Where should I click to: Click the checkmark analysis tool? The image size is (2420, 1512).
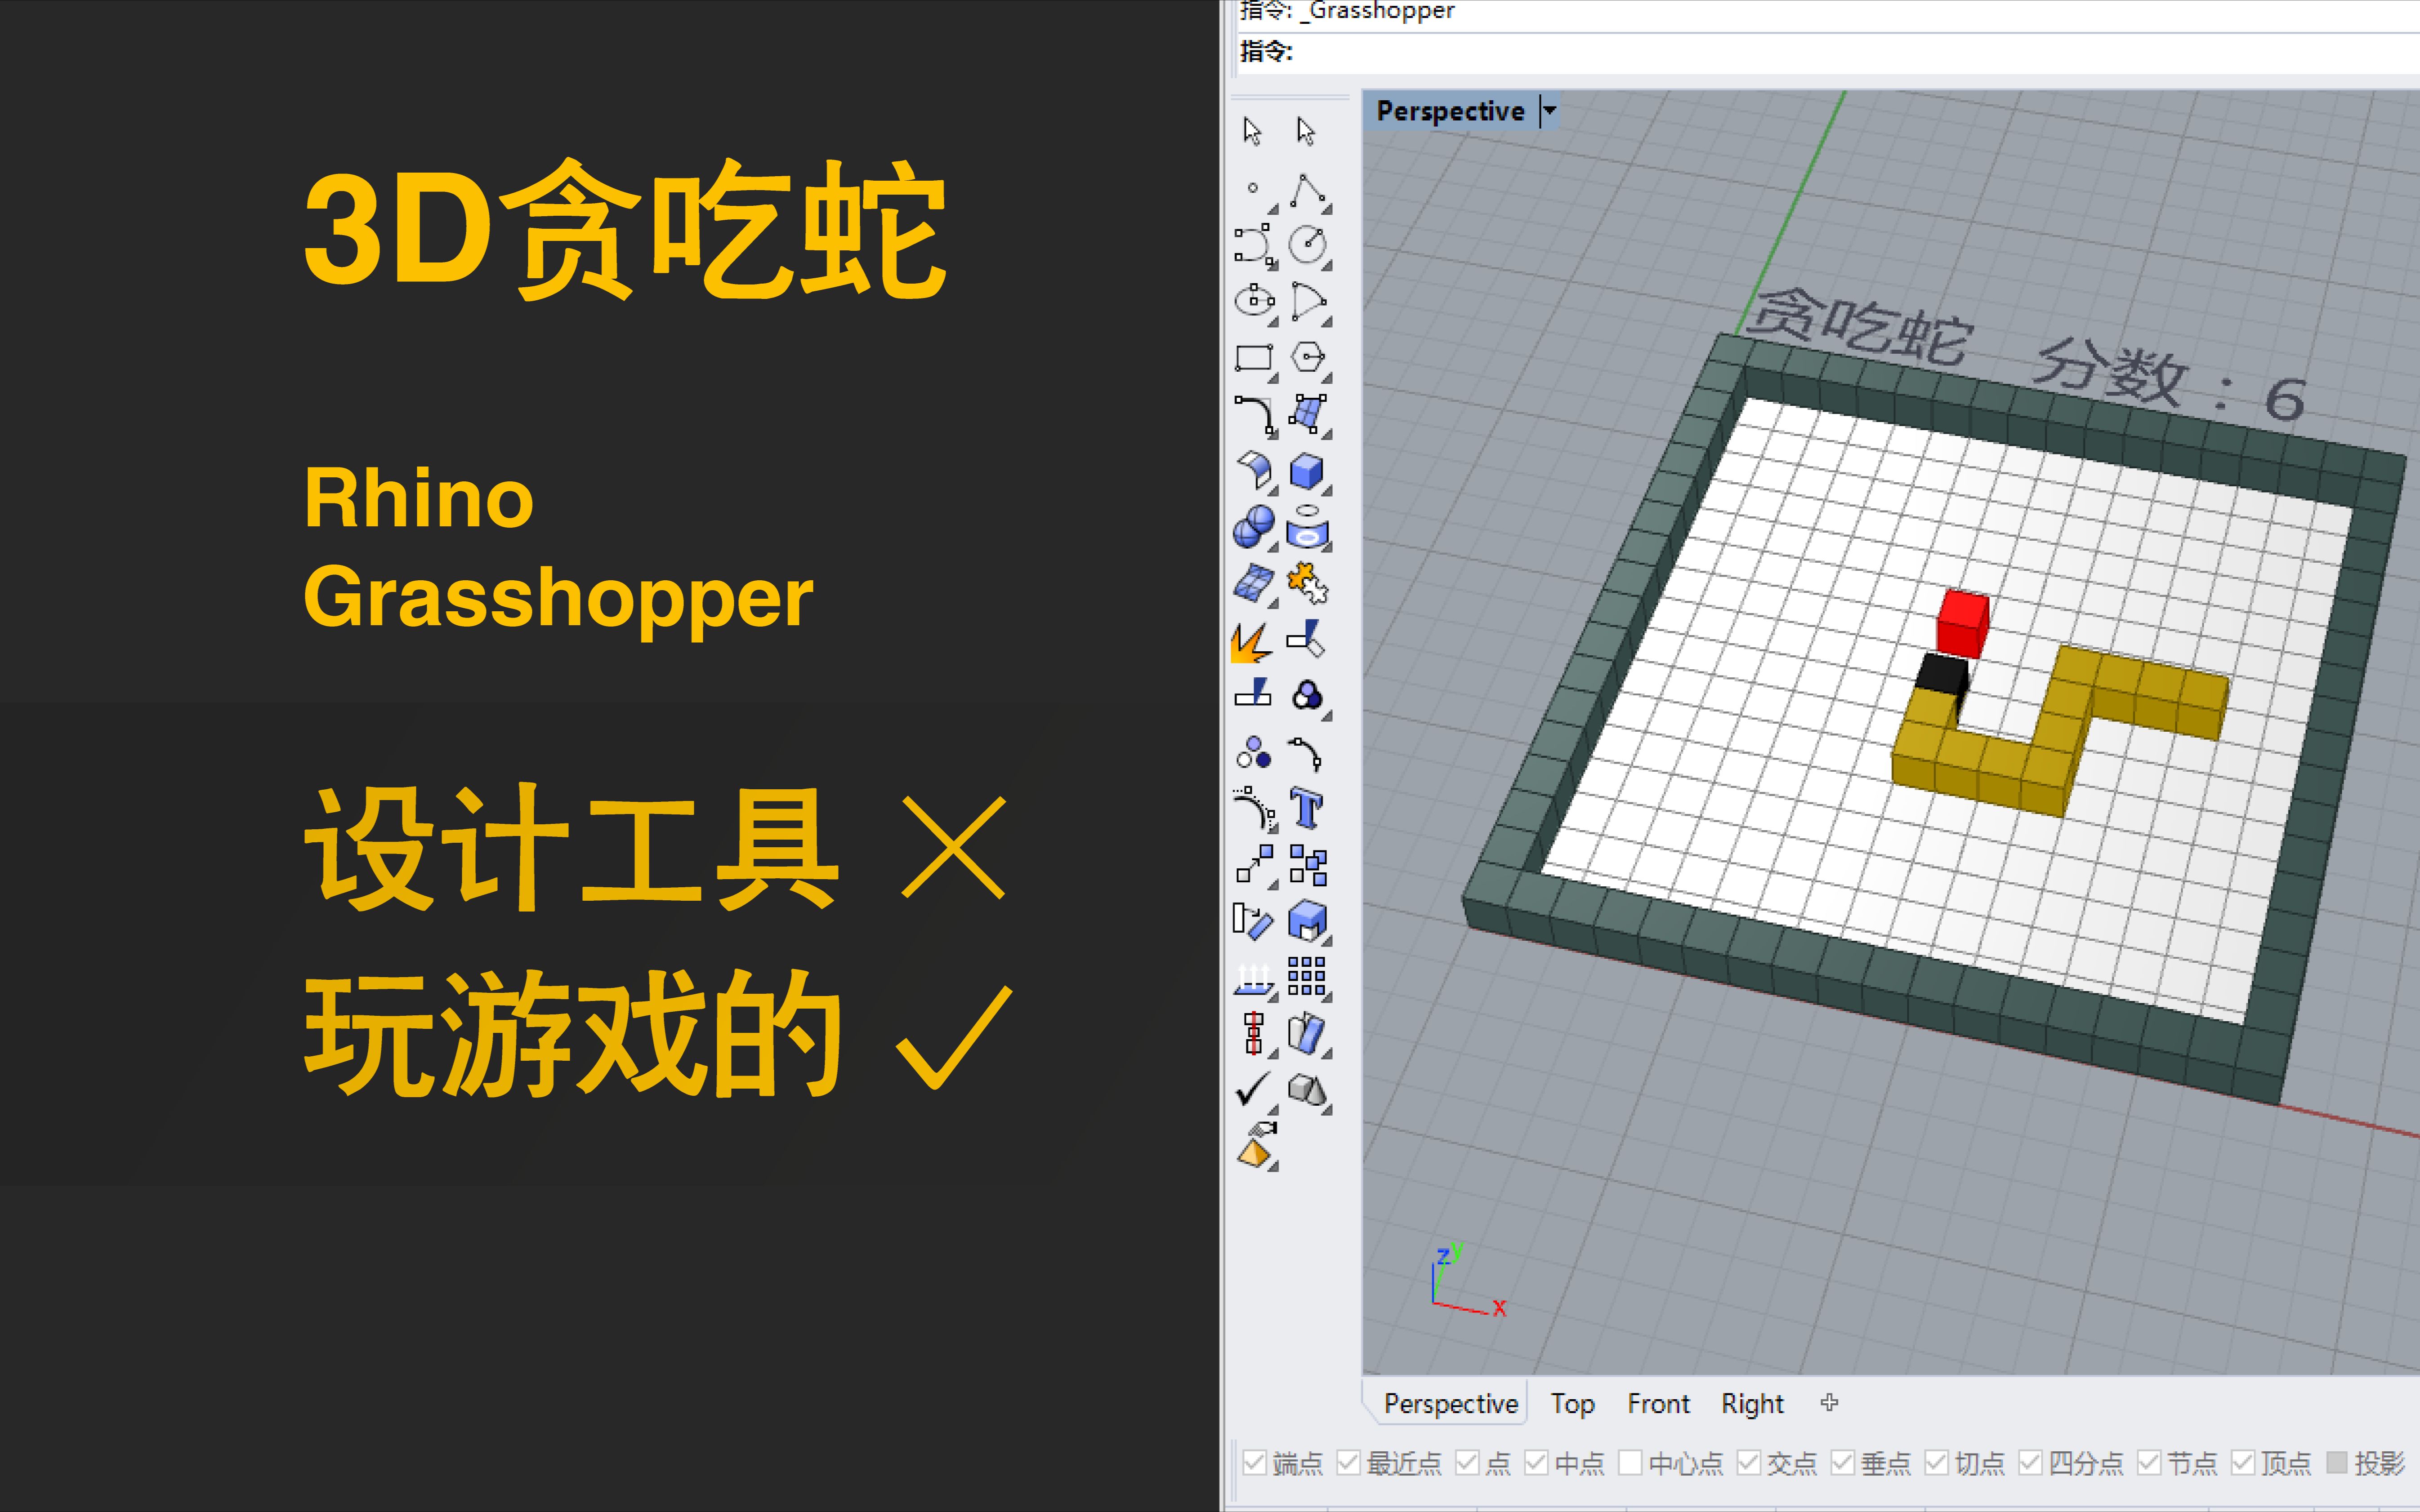click(x=1255, y=1090)
